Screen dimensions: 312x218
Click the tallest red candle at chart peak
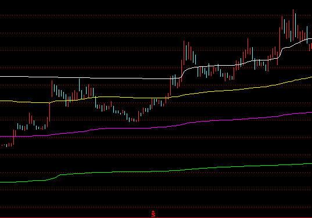(293, 24)
